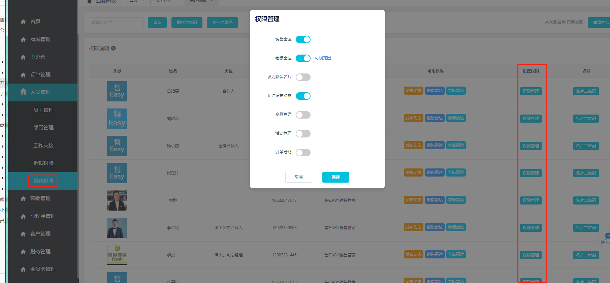Click the avatar in the 佛山公司合伙人 row
The image size is (610, 283).
coord(117,228)
